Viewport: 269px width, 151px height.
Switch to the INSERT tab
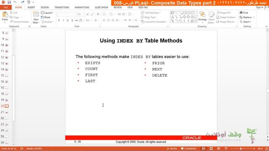(x=31, y=8)
